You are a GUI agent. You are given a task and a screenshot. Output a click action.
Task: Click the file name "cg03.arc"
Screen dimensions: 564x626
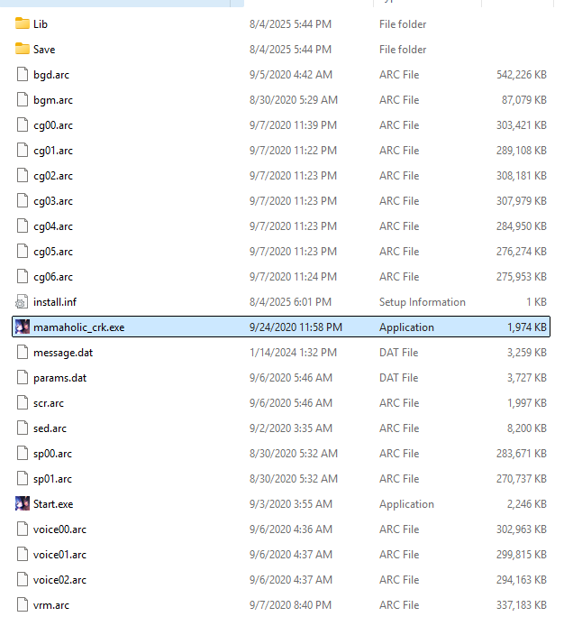pos(53,201)
